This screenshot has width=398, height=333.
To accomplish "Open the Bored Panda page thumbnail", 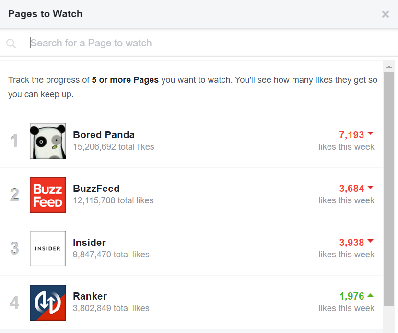I will point(48,141).
